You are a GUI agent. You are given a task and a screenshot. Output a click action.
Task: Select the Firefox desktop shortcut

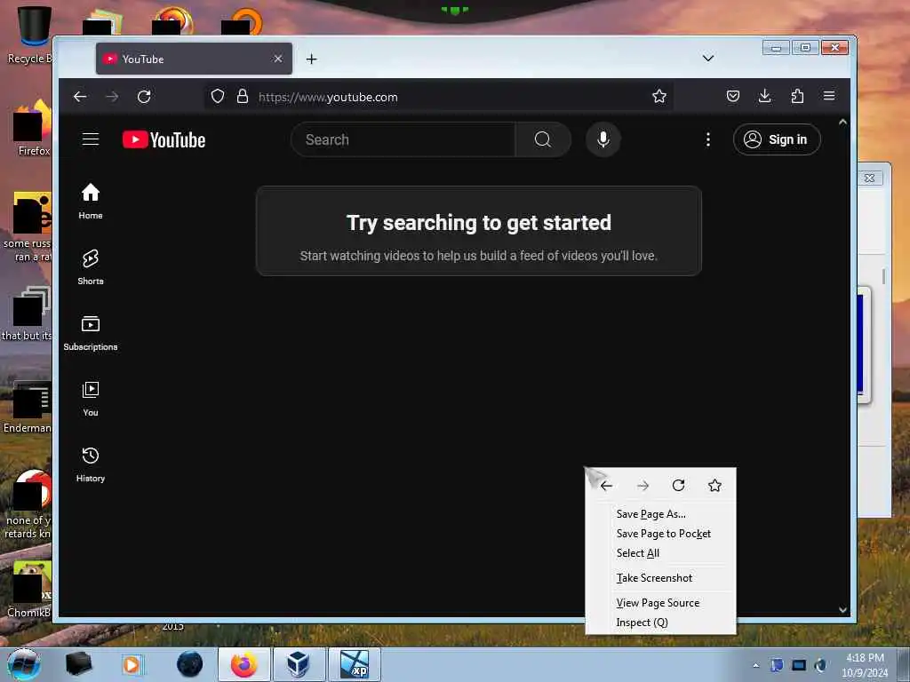click(x=33, y=129)
